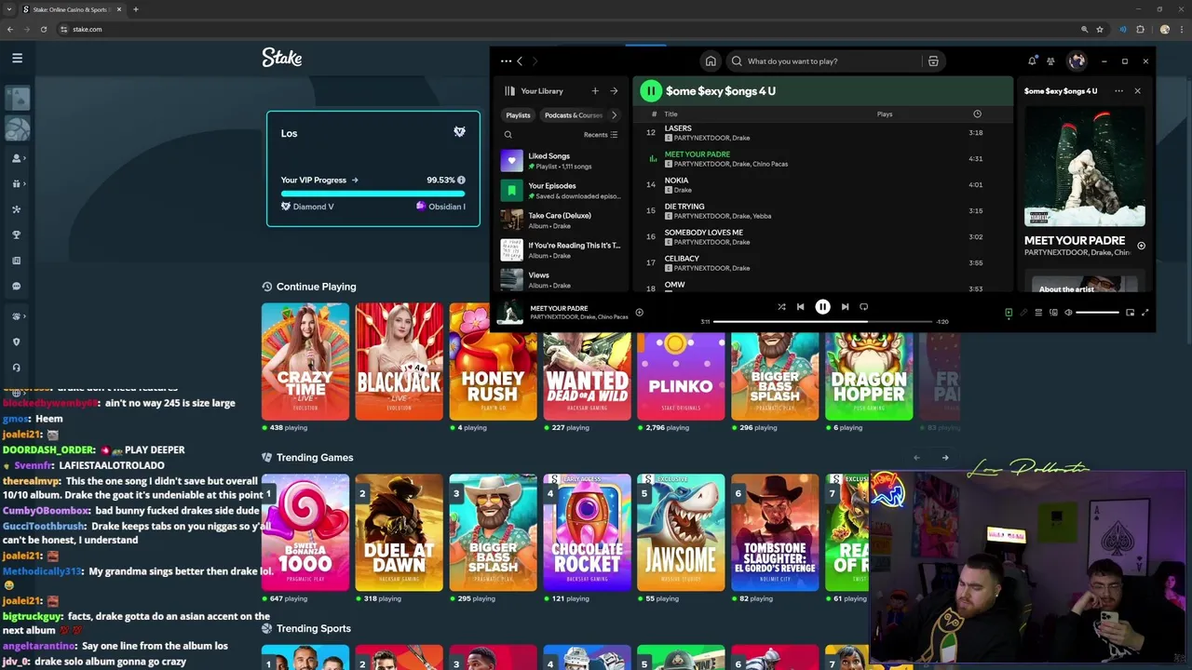Click the plus to create a playlist
Viewport: 1192px width, 670px height.
pyautogui.click(x=595, y=91)
